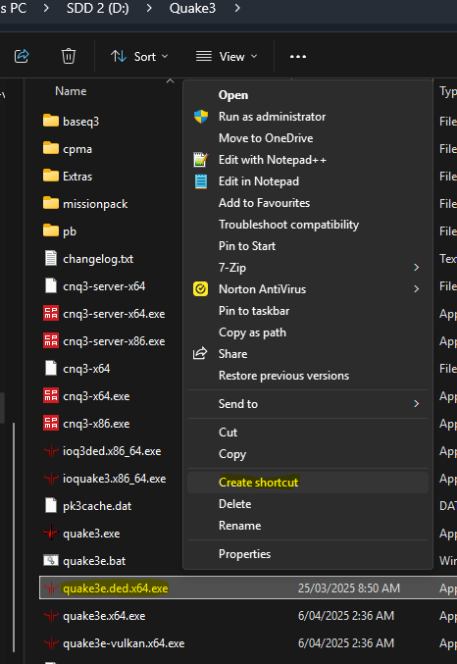Viewport: 457px width, 664px height.
Task: Choose Copy as path
Action: [x=252, y=332]
